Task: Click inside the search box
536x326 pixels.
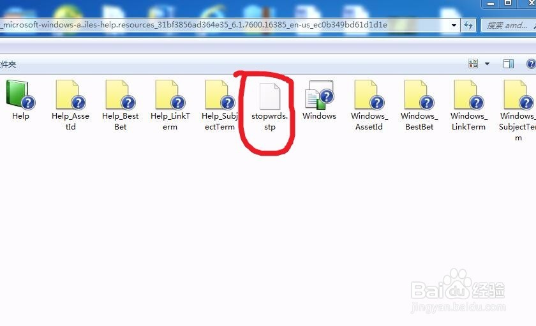Action: pyautogui.click(x=509, y=26)
